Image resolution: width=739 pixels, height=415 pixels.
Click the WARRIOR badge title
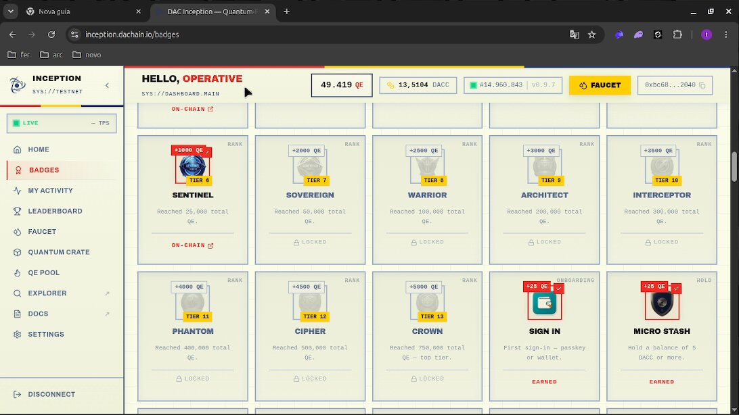pyautogui.click(x=427, y=195)
